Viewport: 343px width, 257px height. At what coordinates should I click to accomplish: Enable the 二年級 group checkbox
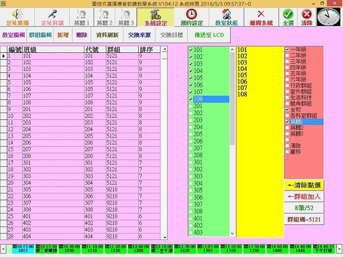tap(288, 56)
